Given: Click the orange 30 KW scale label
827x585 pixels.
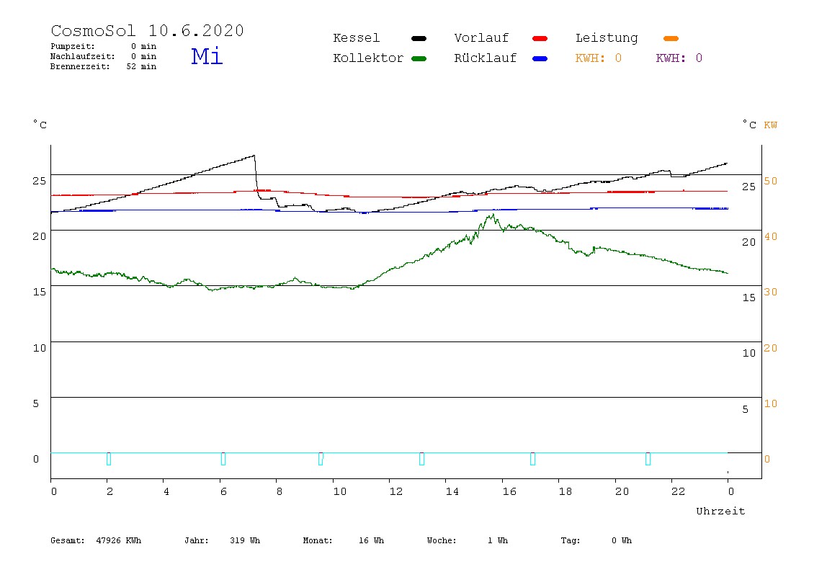Looking at the screenshot, I should [x=771, y=292].
